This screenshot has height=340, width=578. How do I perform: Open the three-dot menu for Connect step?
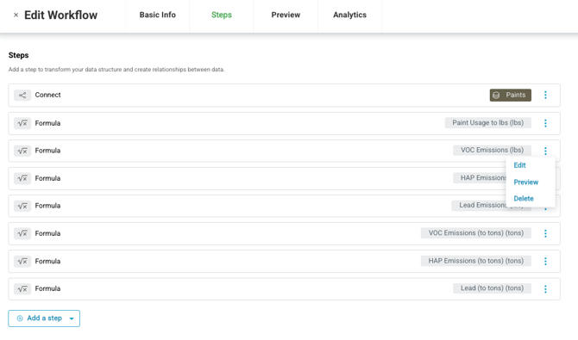pyautogui.click(x=545, y=95)
